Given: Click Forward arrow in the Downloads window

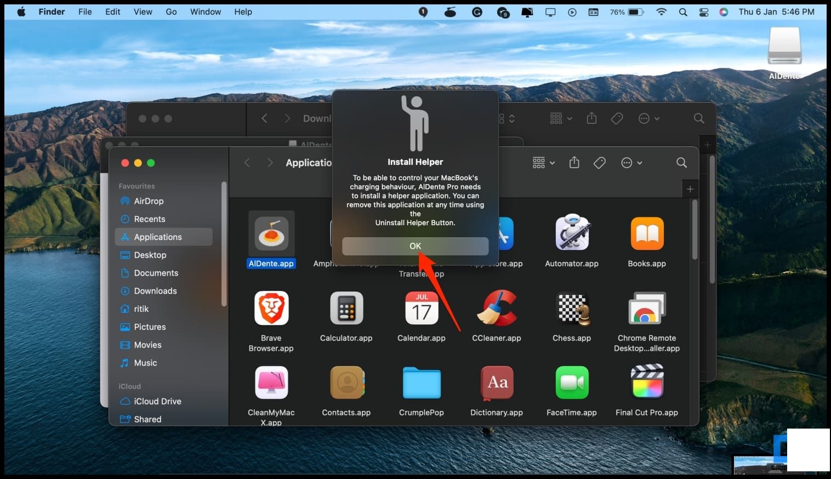Looking at the screenshot, I should (x=287, y=118).
